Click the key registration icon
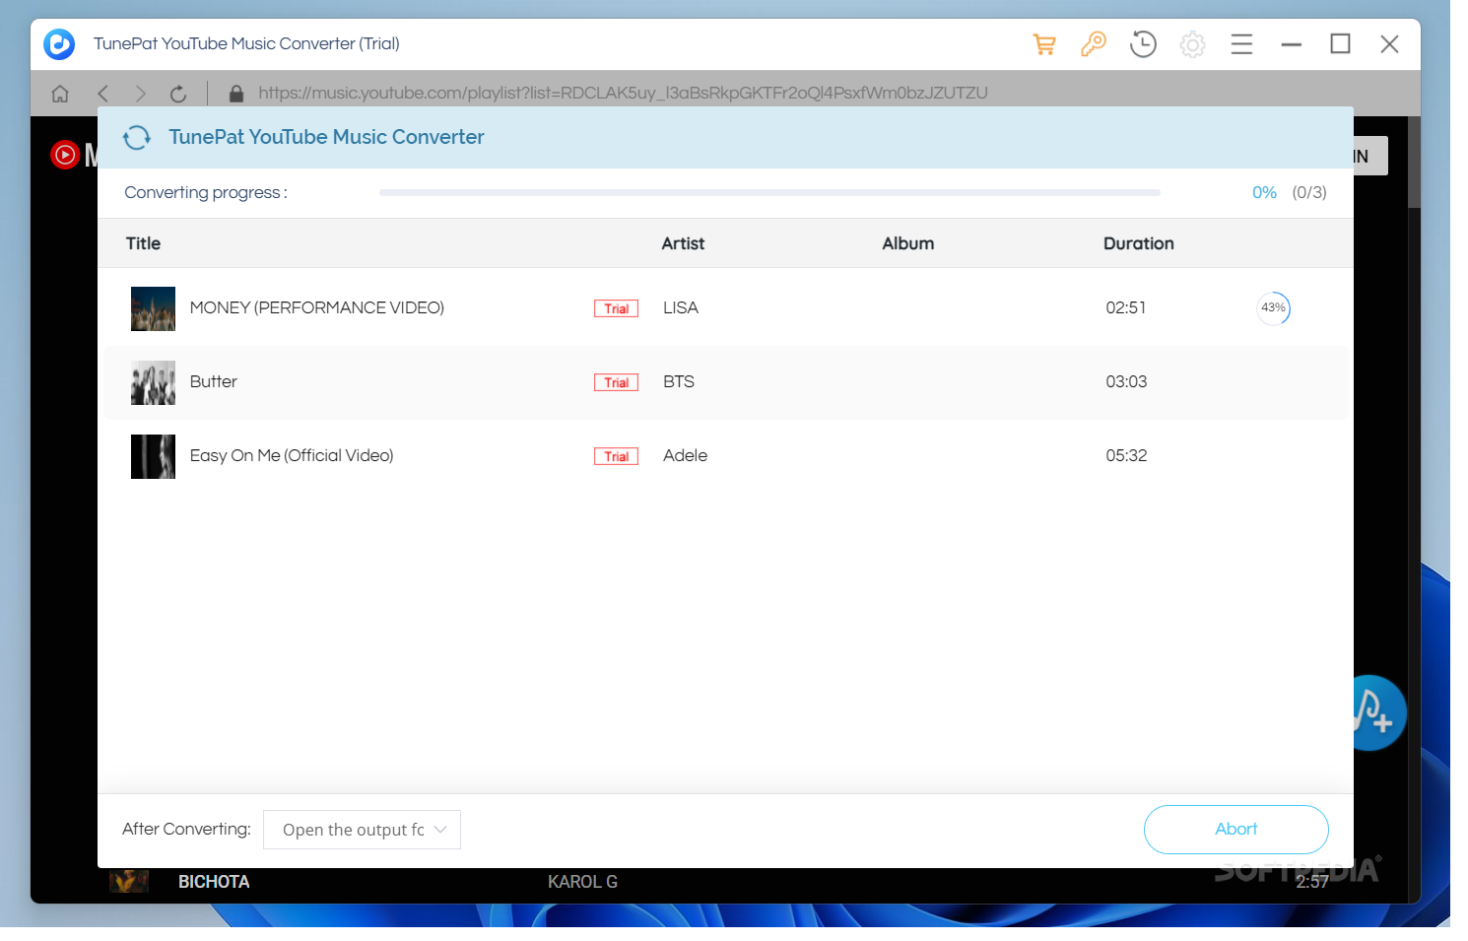This screenshot has height=941, width=1468. [1094, 44]
